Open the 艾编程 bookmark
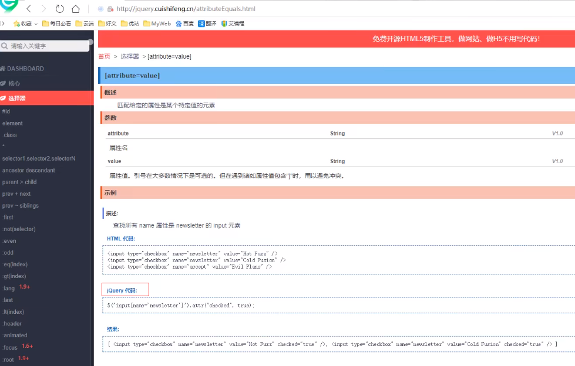The height and width of the screenshot is (366, 575). pos(233,23)
